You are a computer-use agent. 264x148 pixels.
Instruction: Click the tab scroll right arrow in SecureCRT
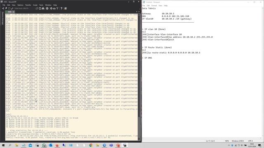pyautogui.click(x=139, y=12)
